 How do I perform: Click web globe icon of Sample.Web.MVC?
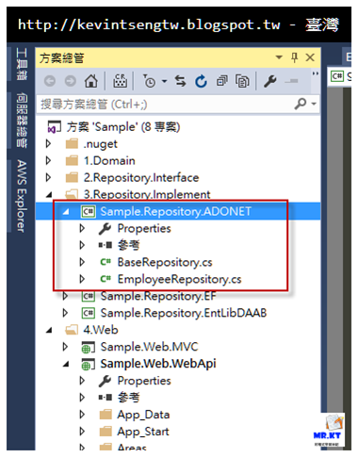(x=88, y=348)
